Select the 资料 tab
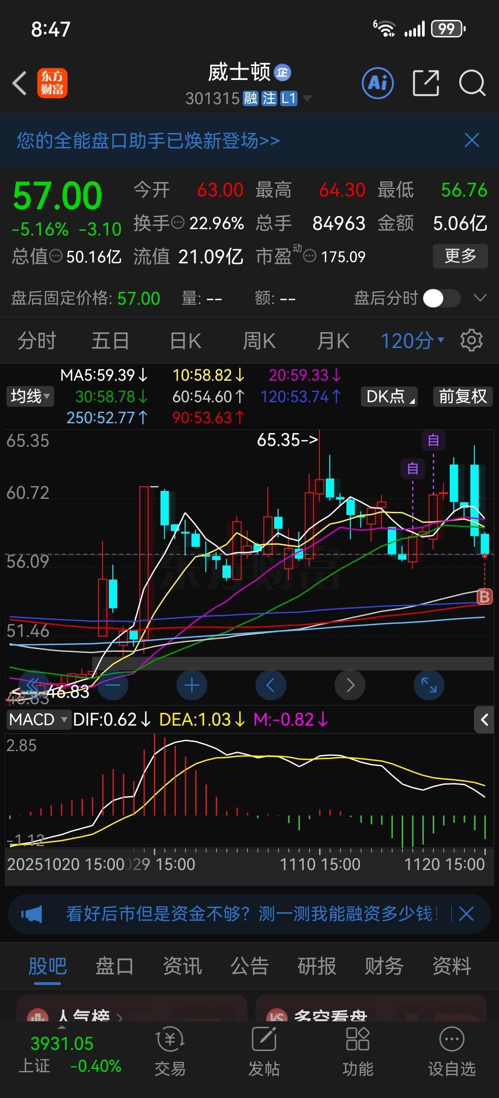The image size is (499, 1098). click(x=452, y=966)
